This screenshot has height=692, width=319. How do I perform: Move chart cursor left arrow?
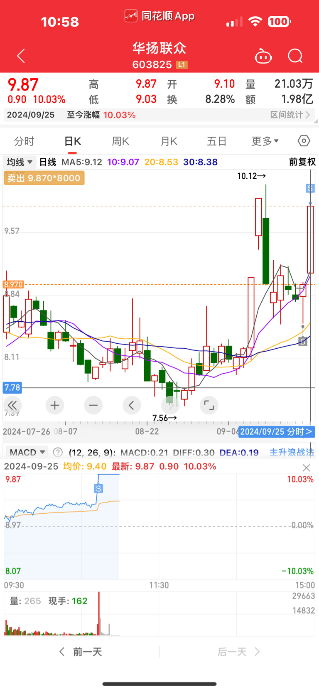[132, 405]
